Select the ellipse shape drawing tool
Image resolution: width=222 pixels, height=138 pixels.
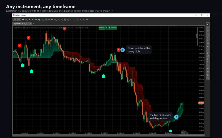(208, 59)
